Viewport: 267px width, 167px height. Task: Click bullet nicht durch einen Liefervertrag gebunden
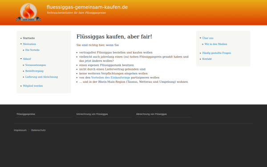click(112, 69)
